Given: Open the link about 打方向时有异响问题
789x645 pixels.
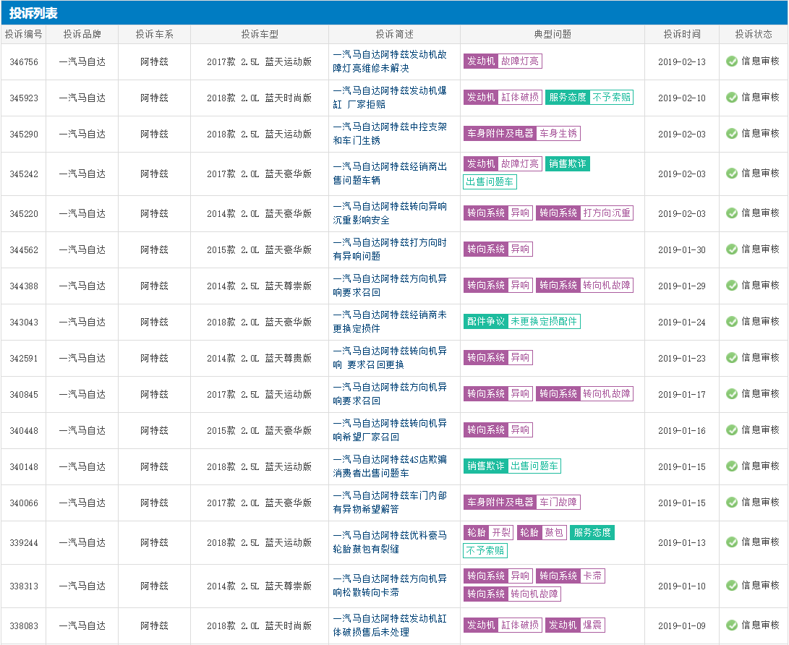Looking at the screenshot, I should [x=390, y=249].
